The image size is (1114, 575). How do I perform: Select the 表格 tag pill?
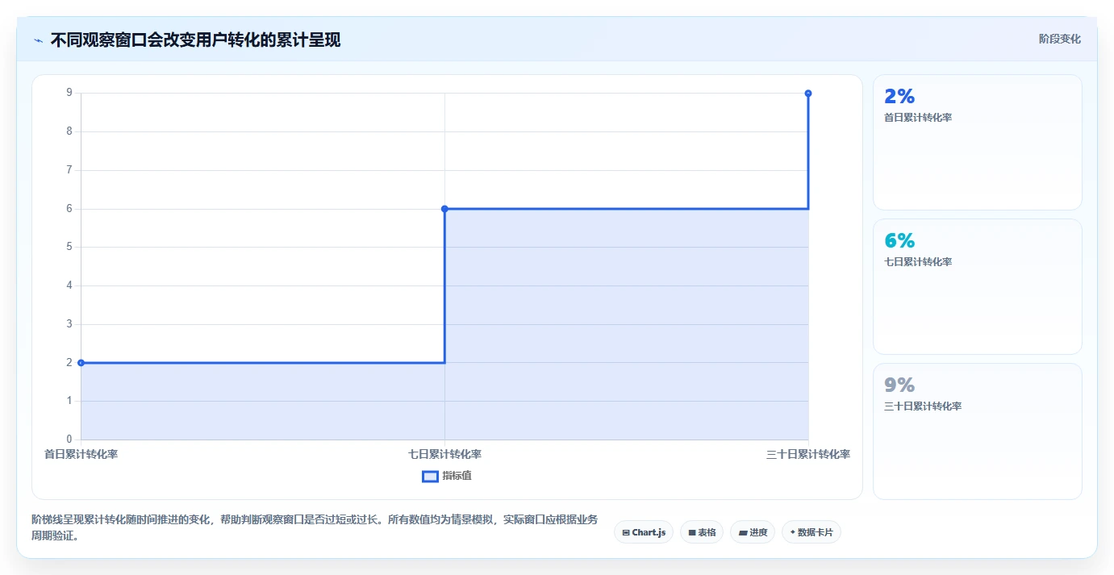click(x=702, y=532)
